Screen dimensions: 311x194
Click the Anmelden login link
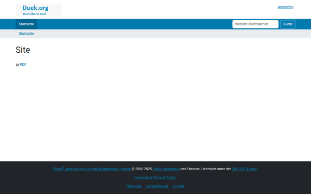[x=286, y=7]
